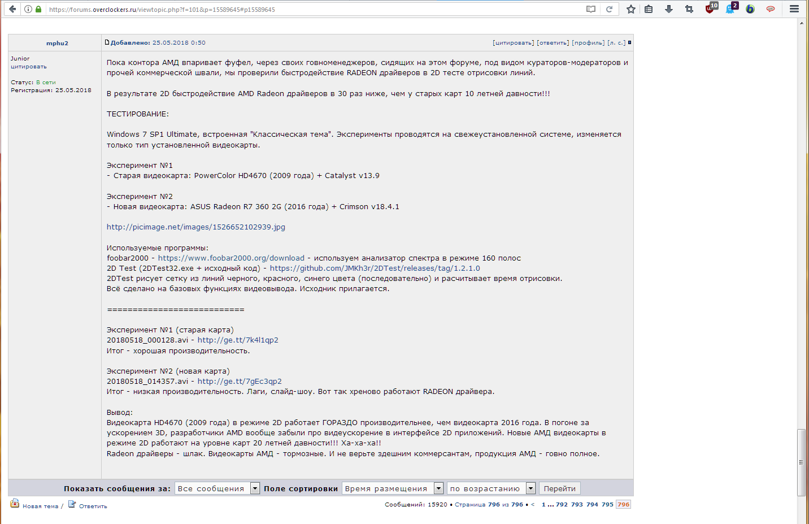Click the address bar URL

[314, 9]
